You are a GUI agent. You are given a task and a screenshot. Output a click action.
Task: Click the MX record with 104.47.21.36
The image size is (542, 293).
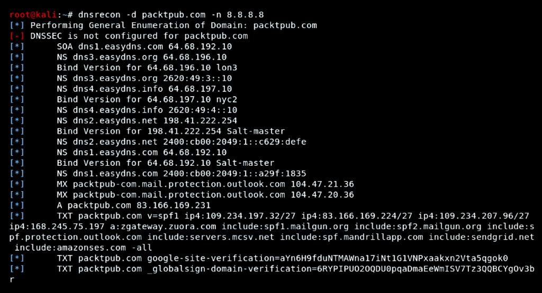[x=205, y=184]
